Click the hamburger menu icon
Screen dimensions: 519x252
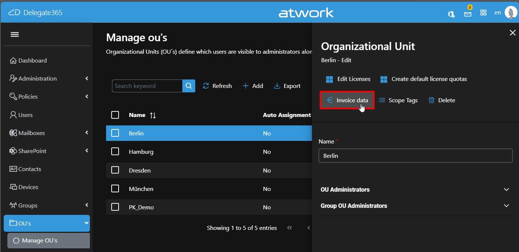(x=15, y=35)
